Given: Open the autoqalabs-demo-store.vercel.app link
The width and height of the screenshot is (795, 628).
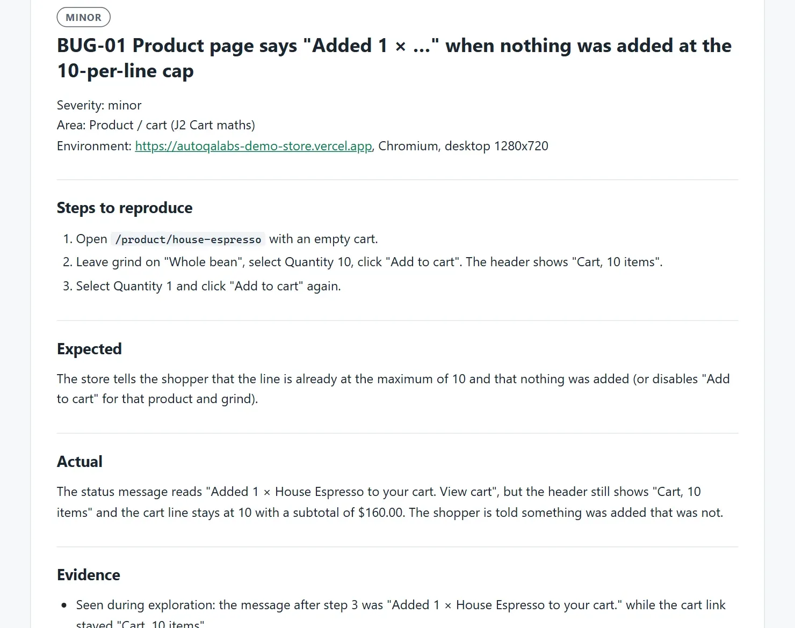Looking at the screenshot, I should click(254, 146).
